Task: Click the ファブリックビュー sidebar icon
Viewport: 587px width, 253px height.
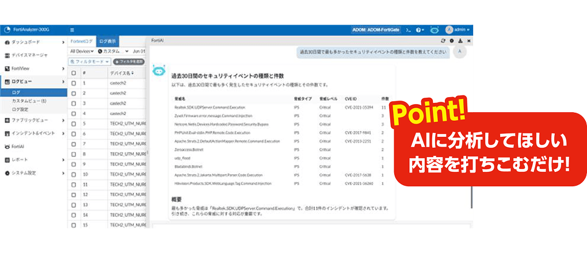Action: (x=7, y=120)
